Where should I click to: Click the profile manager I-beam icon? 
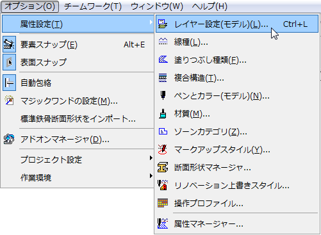163,167
